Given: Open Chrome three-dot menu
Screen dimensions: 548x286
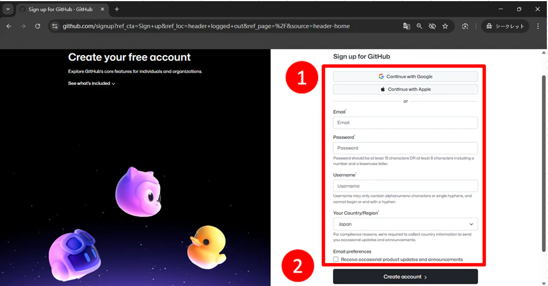Looking at the screenshot, I should (x=538, y=26).
